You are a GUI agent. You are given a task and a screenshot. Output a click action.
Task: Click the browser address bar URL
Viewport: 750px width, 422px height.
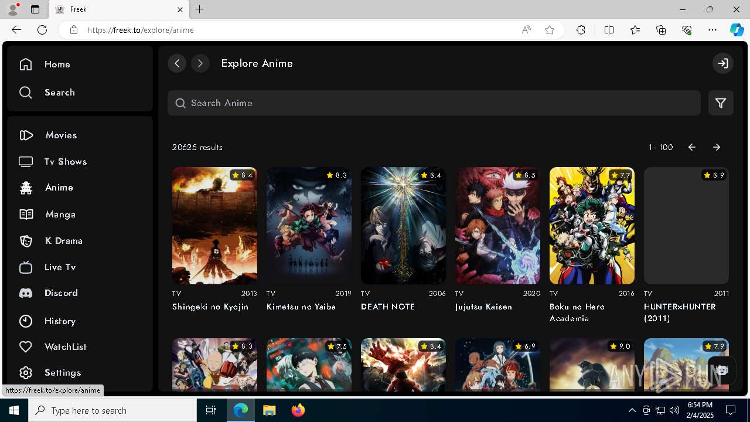click(141, 30)
